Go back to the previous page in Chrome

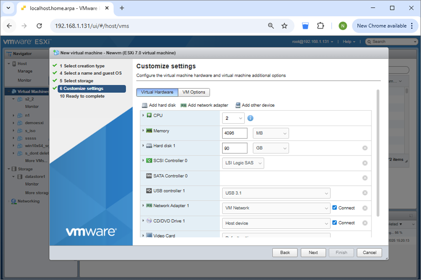point(9,26)
